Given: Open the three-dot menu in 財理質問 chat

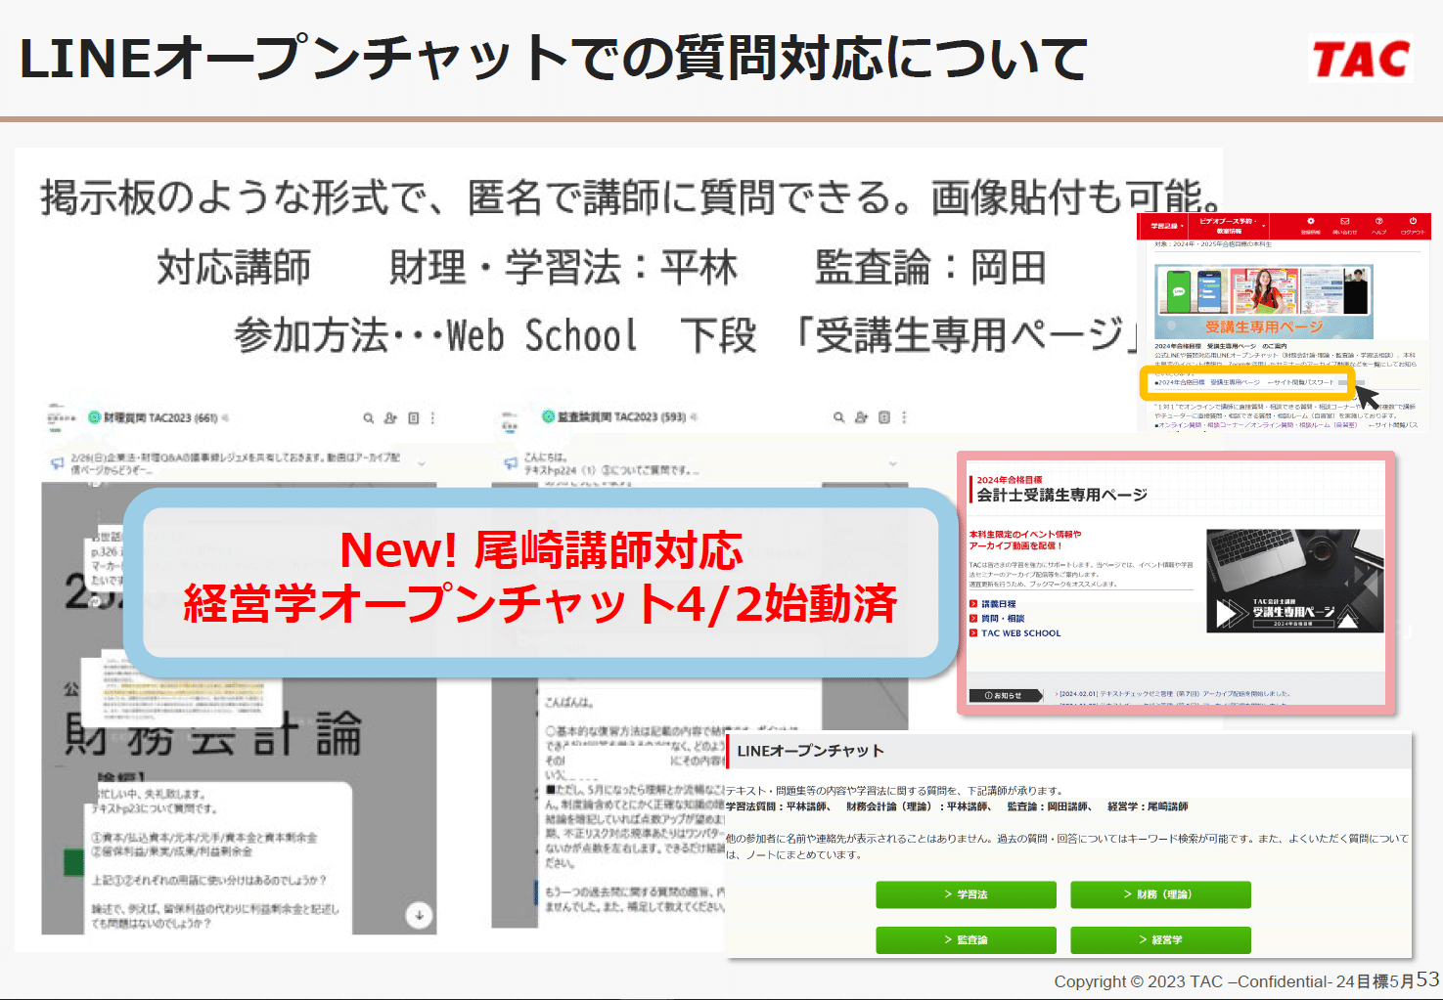Looking at the screenshot, I should (x=432, y=417).
